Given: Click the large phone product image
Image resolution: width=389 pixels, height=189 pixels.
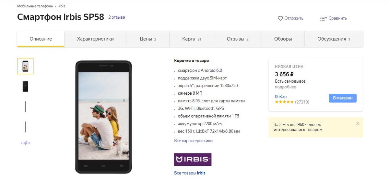Looking at the screenshot, I should (103, 117).
